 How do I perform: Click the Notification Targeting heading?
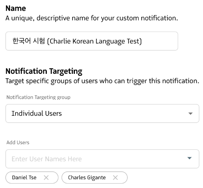44,71
